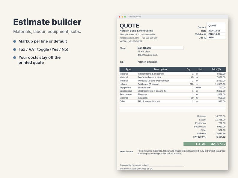Click the price 966.00

click(222, 98)
